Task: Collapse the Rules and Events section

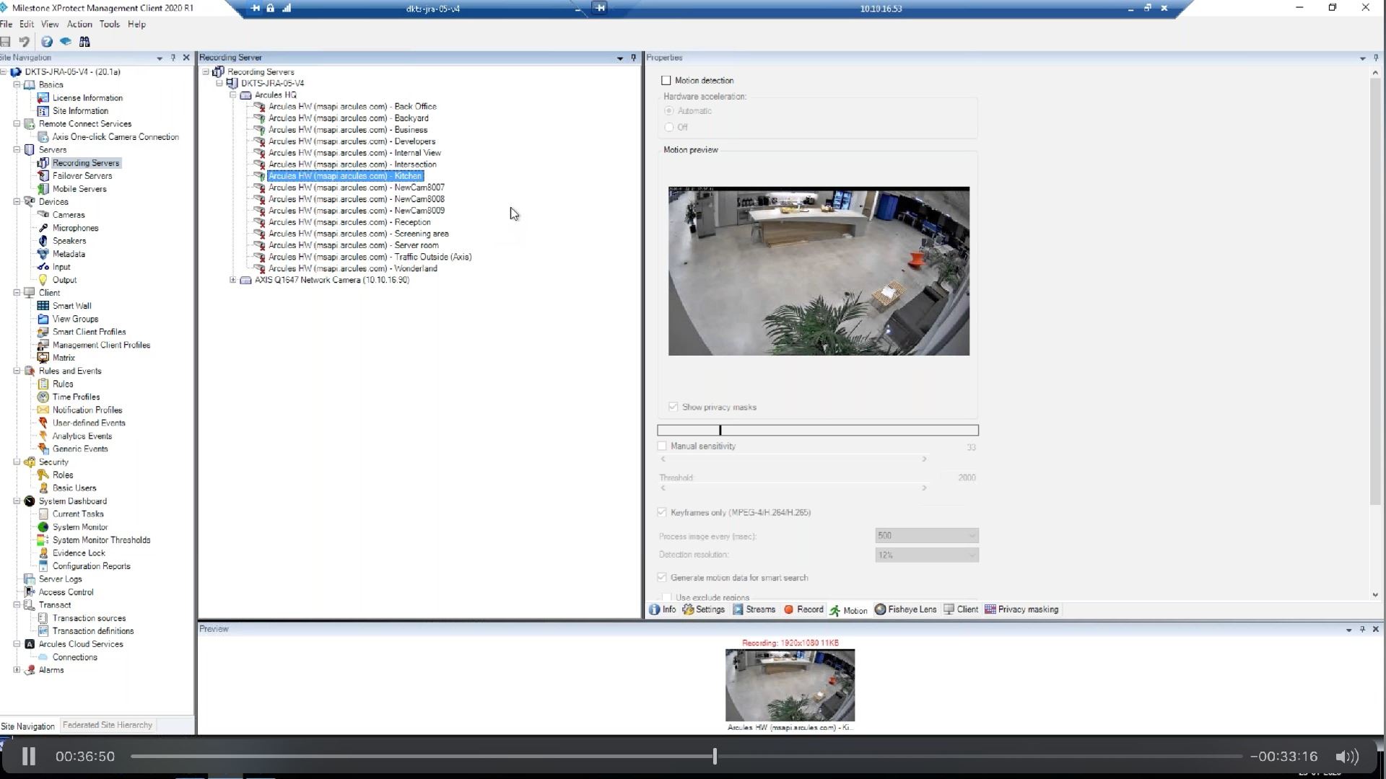Action: [x=17, y=371]
